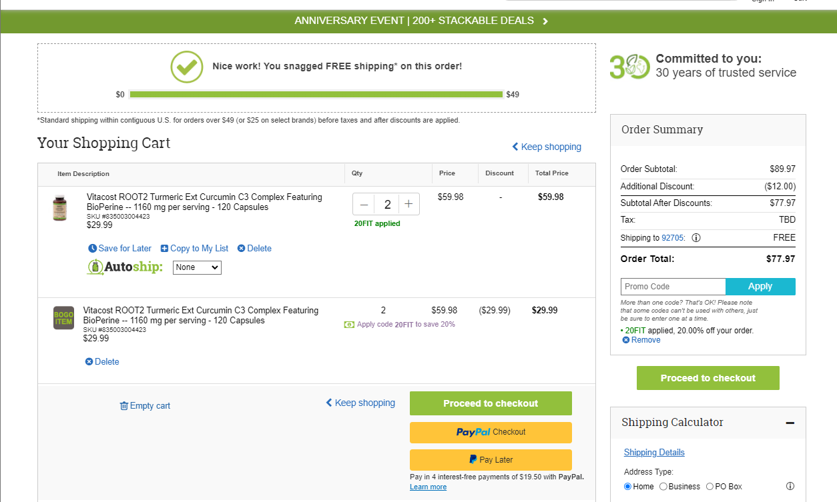Collapse the Shipping Calculator panel
This screenshot has height=502, width=837.
pyautogui.click(x=790, y=423)
